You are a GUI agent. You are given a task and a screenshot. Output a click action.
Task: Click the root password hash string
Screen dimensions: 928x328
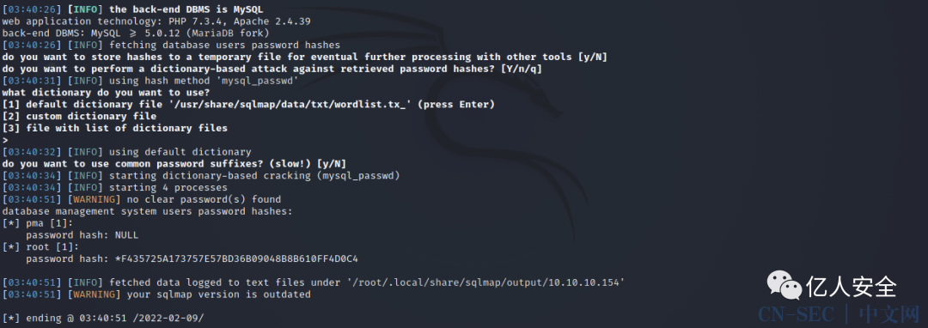coord(235,258)
